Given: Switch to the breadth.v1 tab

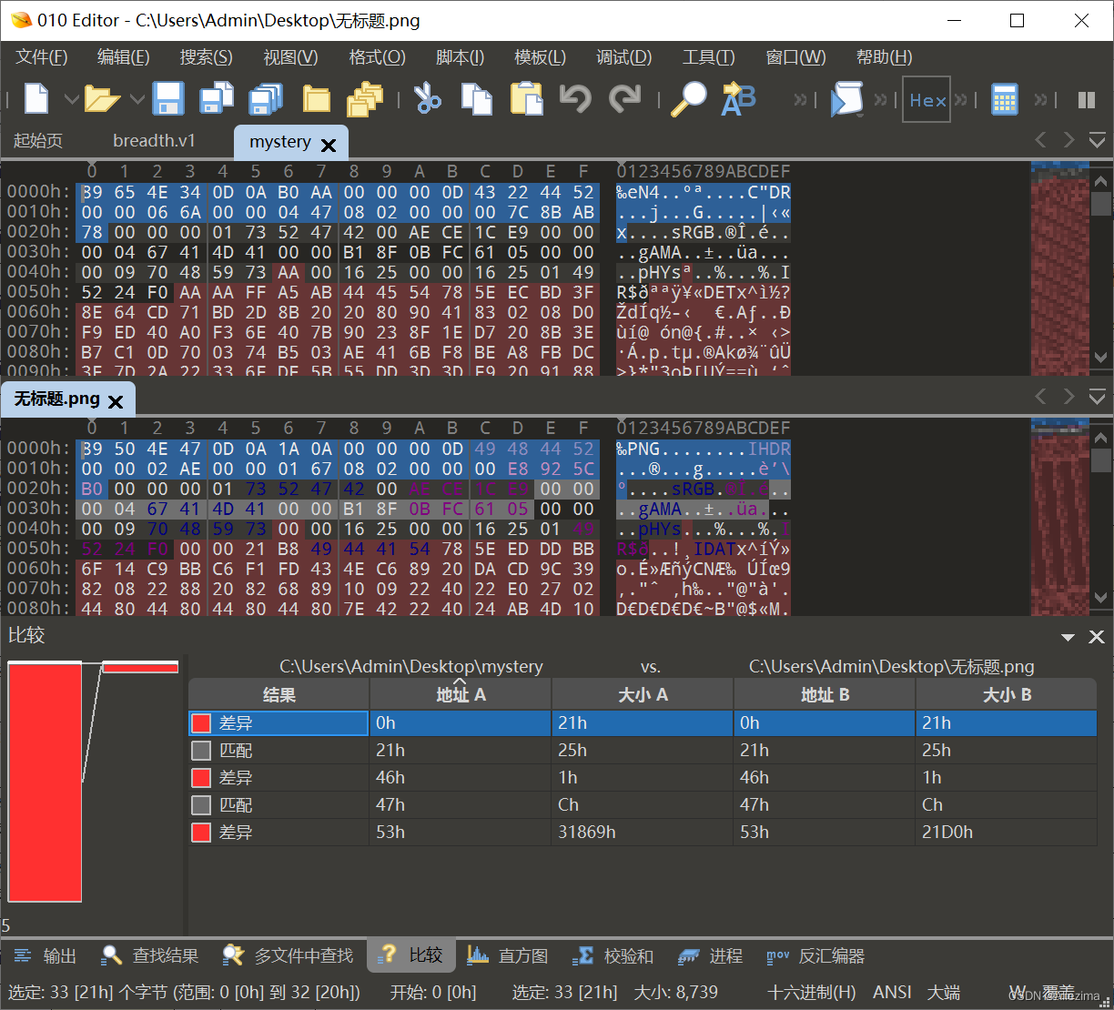Looking at the screenshot, I should point(153,140).
